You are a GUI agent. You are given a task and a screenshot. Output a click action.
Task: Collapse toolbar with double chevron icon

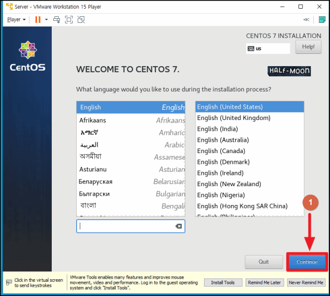point(306,20)
